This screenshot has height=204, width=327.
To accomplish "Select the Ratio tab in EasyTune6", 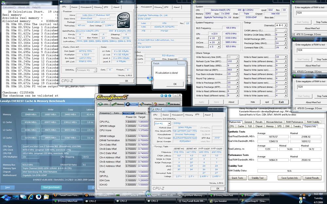I will 116,113.
